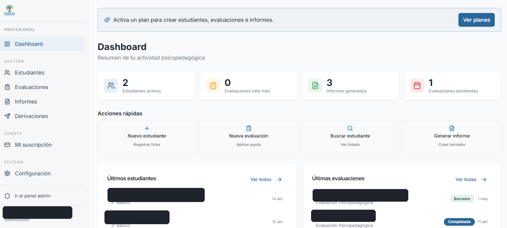The height and width of the screenshot is (228, 507).
Task: Click the clipboard icon on Nueva evaluación
Action: pos(249,128)
